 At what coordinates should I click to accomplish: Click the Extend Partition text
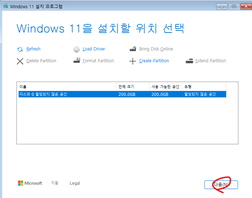pos(210,61)
